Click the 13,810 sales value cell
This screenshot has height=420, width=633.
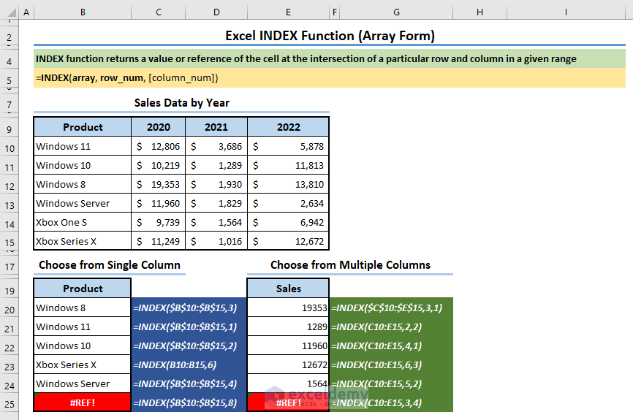(288, 184)
